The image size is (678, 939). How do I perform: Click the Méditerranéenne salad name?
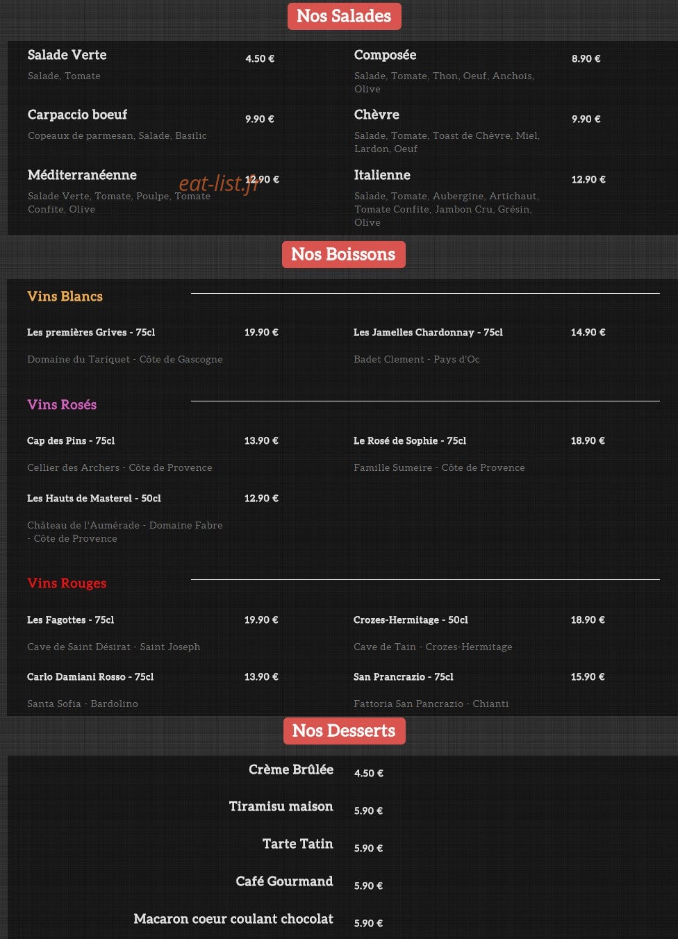pyautogui.click(x=82, y=175)
